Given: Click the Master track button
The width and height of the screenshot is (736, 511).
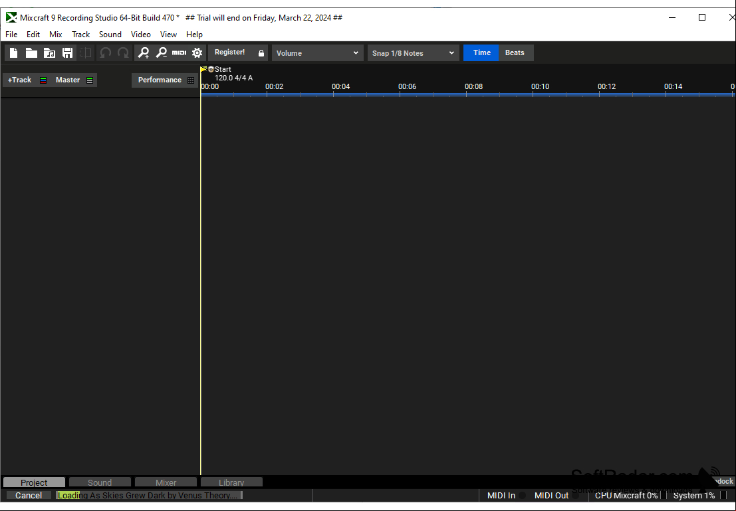Looking at the screenshot, I should pos(68,80).
